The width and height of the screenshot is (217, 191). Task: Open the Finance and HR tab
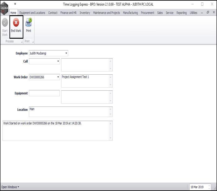(x=68, y=13)
